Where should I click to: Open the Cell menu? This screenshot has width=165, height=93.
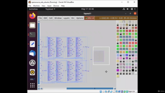(x=51, y=18)
